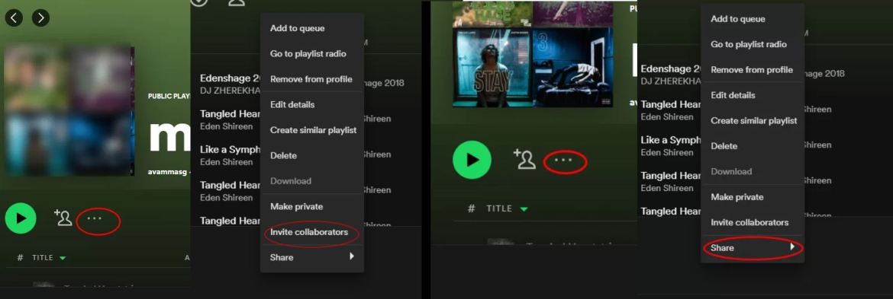Select Like a Symph track beside left menu
This screenshot has width=893, height=299.
click(x=230, y=155)
